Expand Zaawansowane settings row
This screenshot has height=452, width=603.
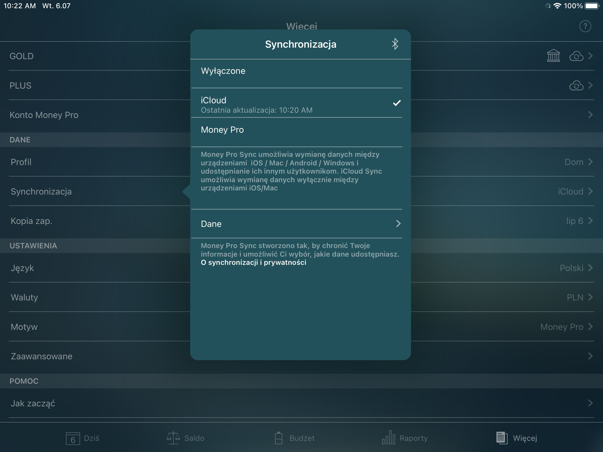(301, 356)
